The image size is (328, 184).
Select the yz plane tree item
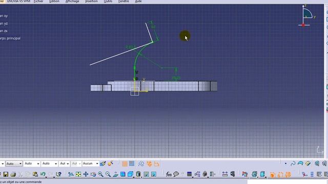(x=4, y=24)
